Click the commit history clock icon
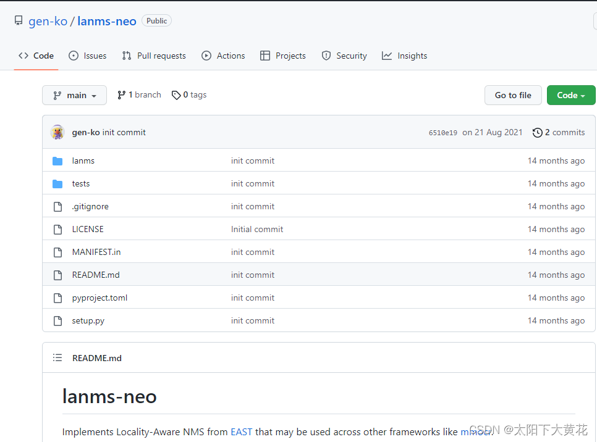 [537, 132]
